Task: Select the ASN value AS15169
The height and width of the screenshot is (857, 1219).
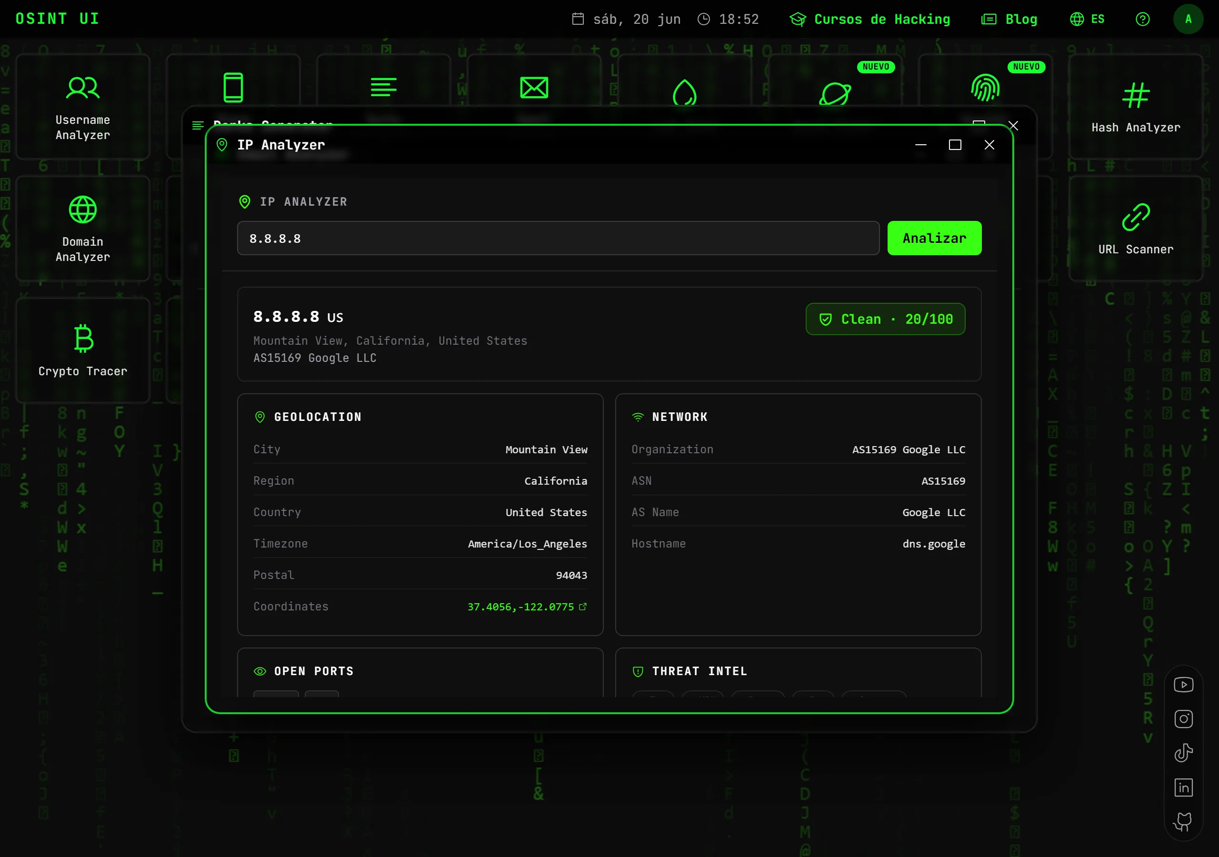Action: (x=943, y=481)
